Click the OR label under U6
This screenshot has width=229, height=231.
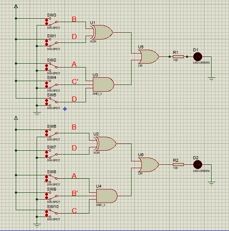[x=140, y=174]
